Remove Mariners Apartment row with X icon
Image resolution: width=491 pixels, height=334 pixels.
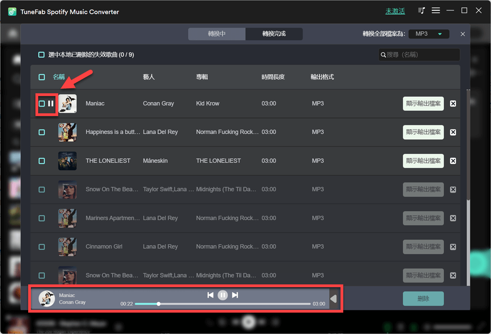(453, 218)
